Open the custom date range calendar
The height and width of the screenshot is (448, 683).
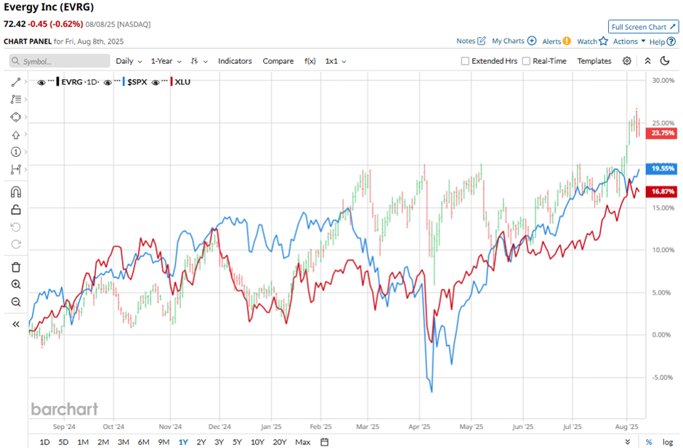click(x=325, y=442)
